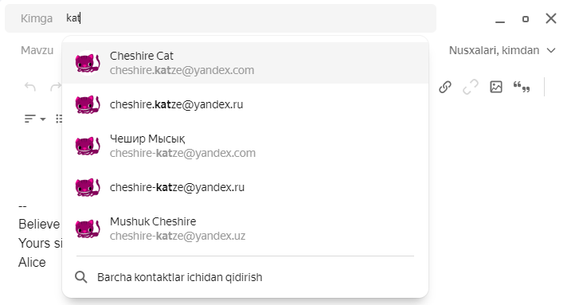
Task: Click the insert image icon
Action: [496, 87]
